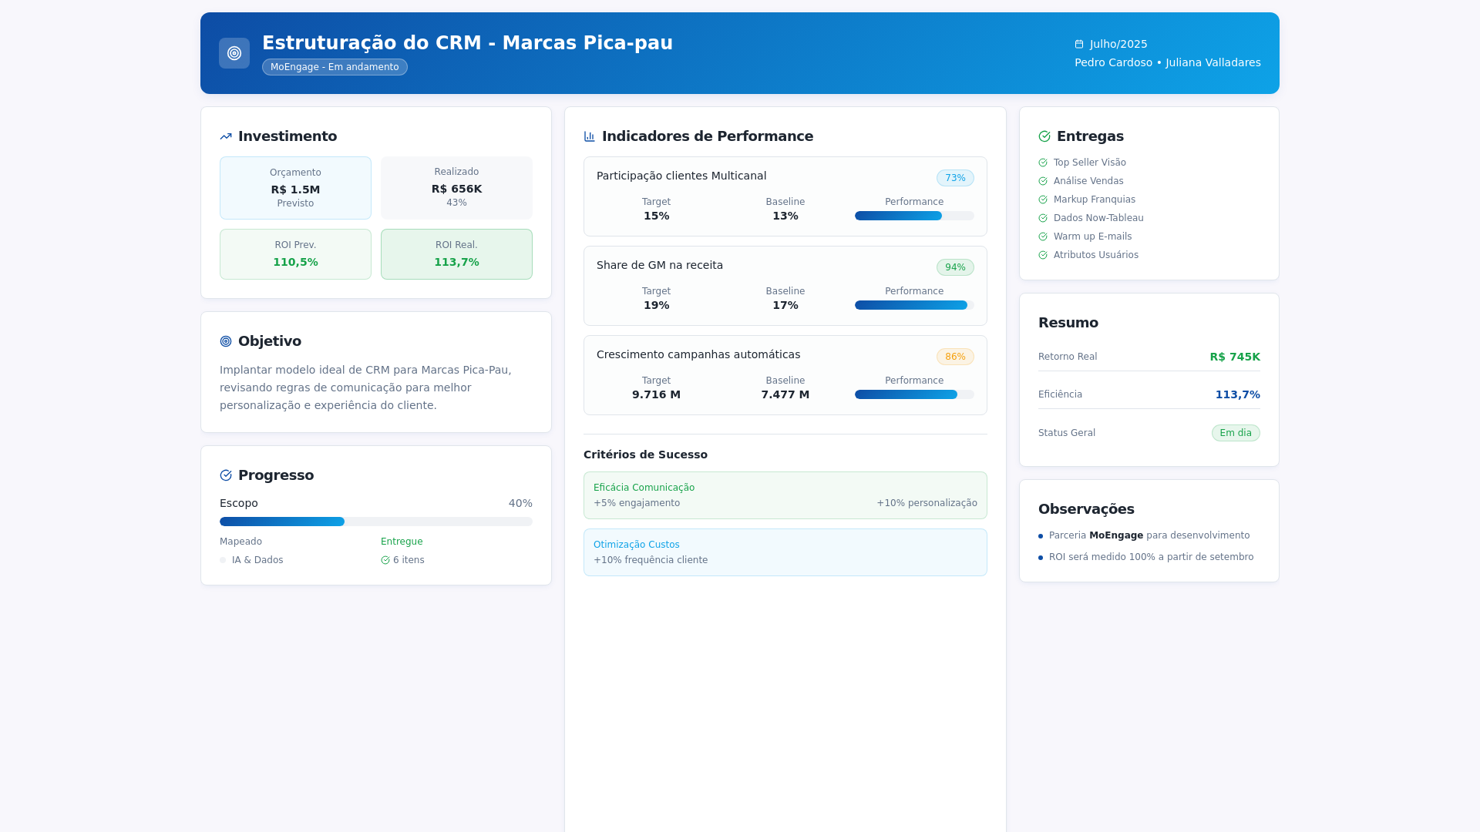Select the Realizado R$ 656K card
The image size is (1480, 832).
point(456,188)
